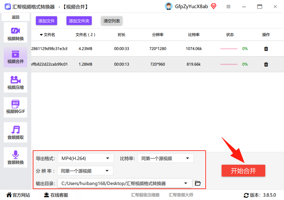The height and width of the screenshot is (200, 284).
Task: Open the 官方网站 official website link
Action: [18, 195]
